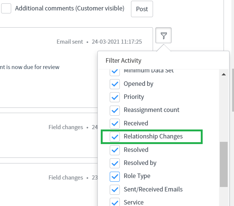
Task: Click the first Field changes entry label
Action: pos(66,127)
